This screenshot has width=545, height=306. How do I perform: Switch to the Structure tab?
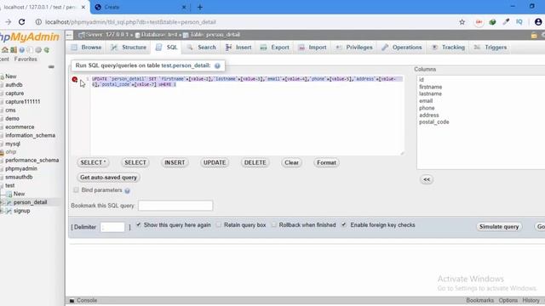coord(129,48)
